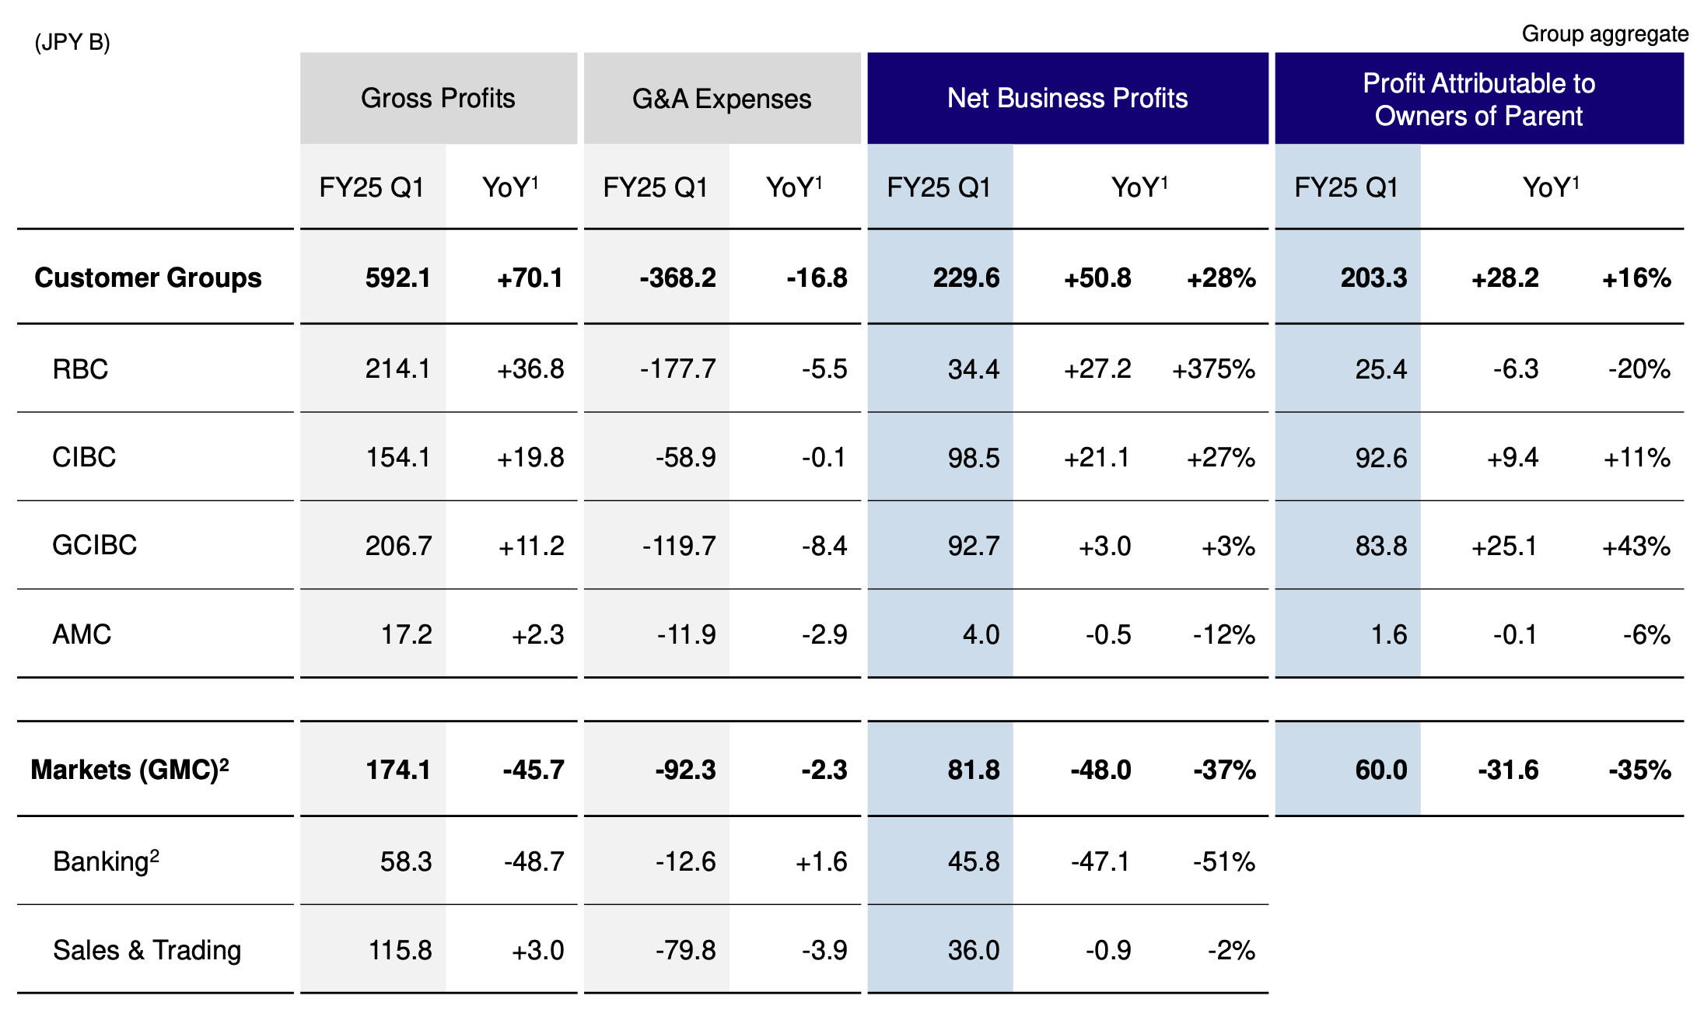Select the RBC +375% growth cell
The width and height of the screenshot is (1704, 1013).
coord(1213,369)
